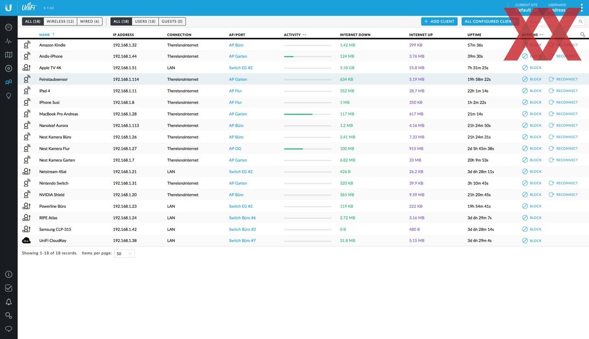Viewport: 589px width, 339px height.
Task: Switch to the GUESTS (0) tab
Action: pos(172,21)
